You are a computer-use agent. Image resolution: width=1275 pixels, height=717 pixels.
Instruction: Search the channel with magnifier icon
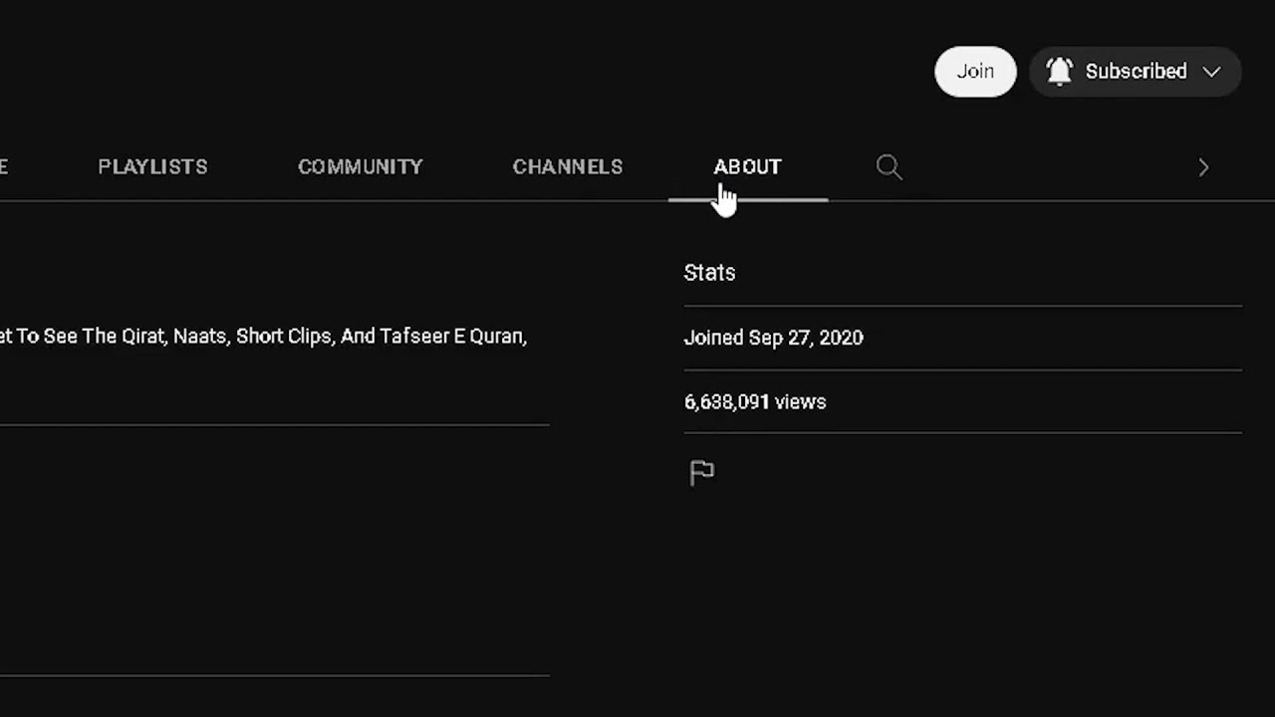pos(890,167)
